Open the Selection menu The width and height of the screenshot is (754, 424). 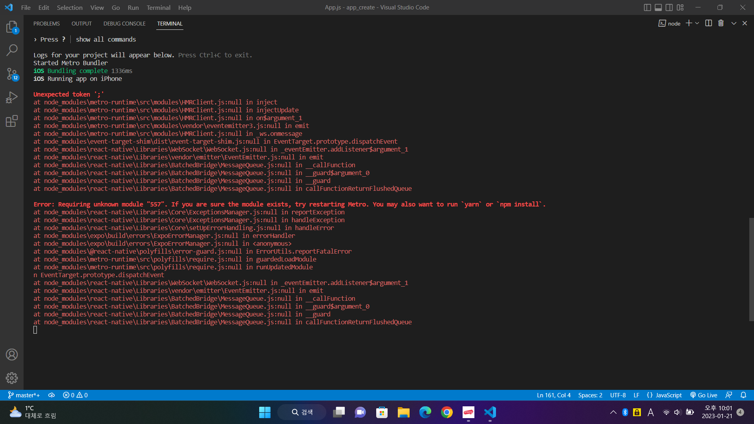tap(70, 7)
